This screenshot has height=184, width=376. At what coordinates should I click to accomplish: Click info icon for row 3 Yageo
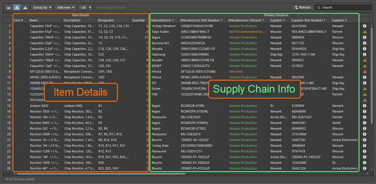[x=365, y=37]
